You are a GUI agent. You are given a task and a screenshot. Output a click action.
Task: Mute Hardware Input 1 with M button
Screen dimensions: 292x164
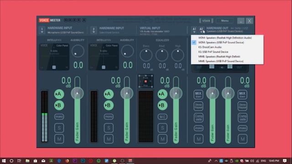(59, 139)
